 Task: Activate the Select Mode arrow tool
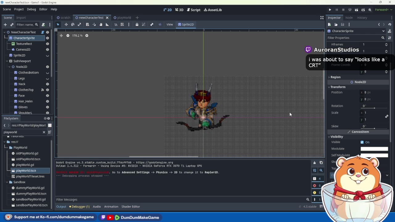tap(58, 24)
